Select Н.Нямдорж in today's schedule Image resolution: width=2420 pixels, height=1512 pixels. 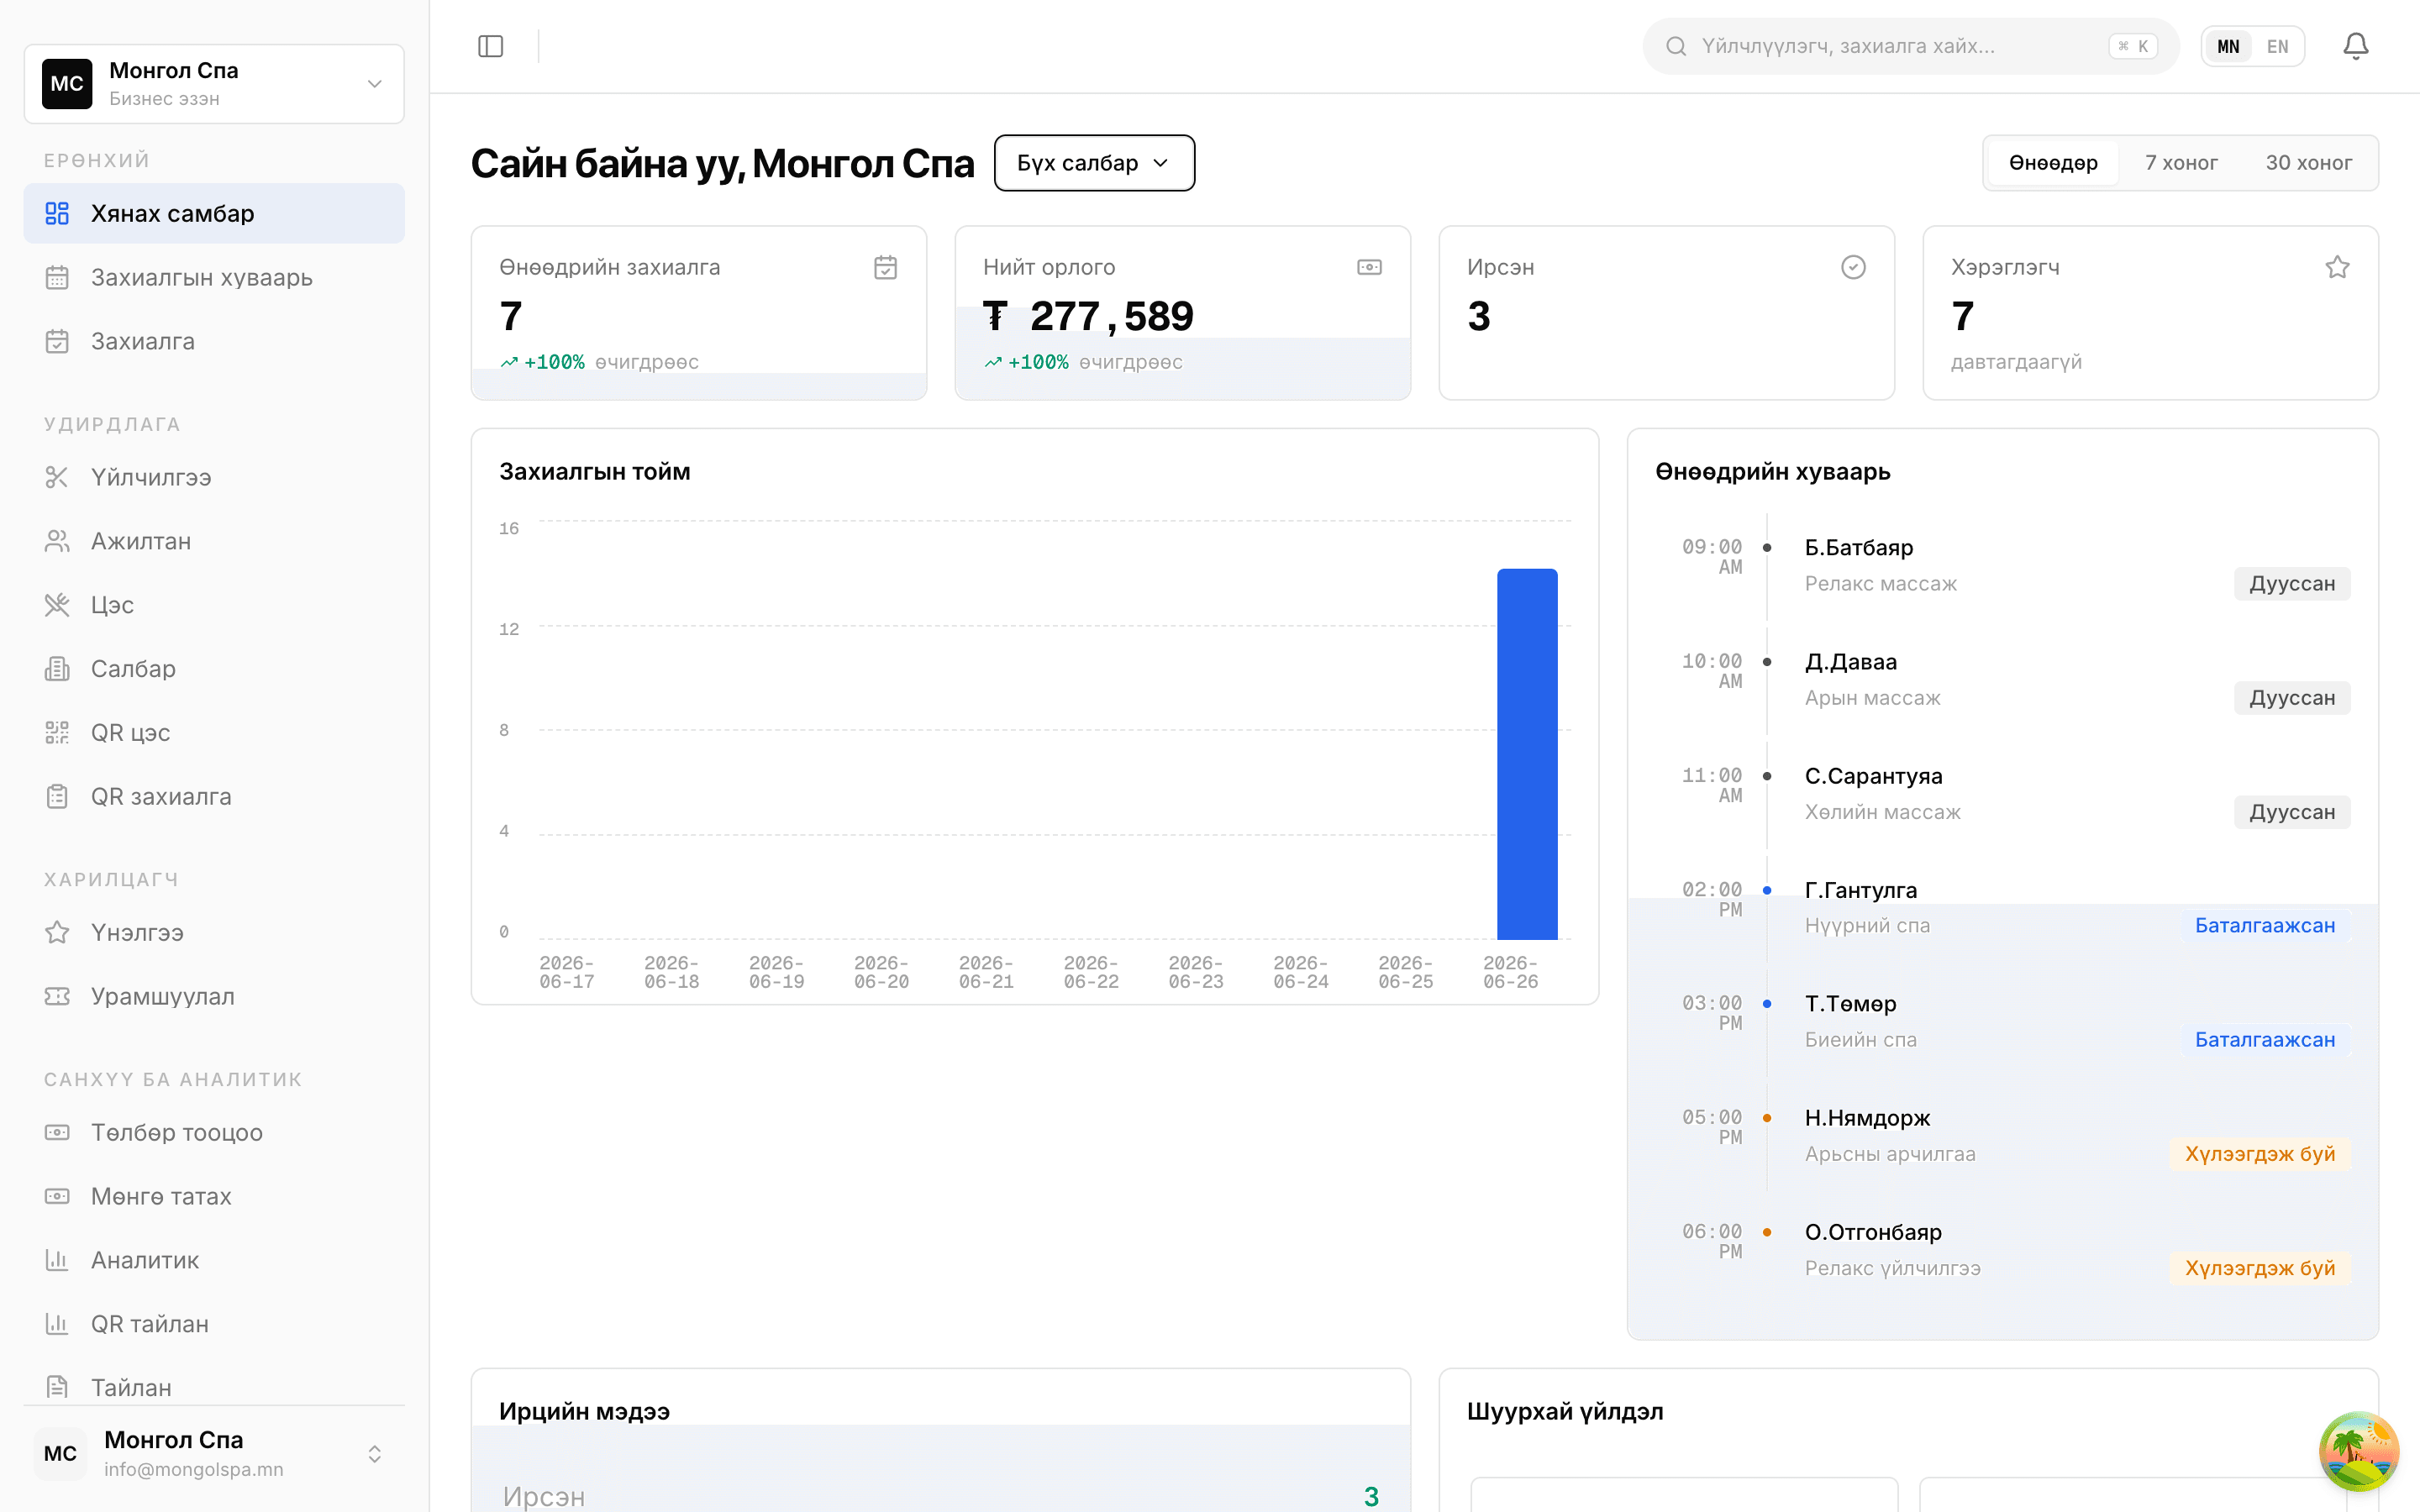tap(2003, 1136)
